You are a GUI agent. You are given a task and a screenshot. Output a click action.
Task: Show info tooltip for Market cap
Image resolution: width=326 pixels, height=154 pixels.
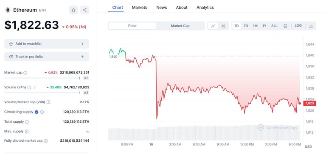tap(25, 73)
